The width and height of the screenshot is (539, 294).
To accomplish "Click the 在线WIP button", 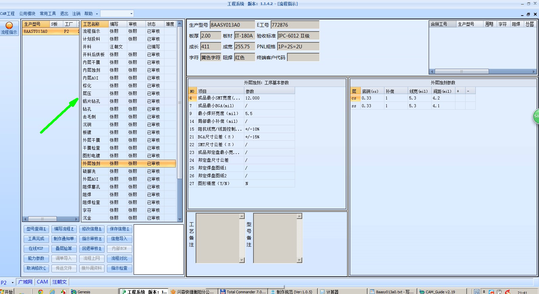I will (36, 249).
